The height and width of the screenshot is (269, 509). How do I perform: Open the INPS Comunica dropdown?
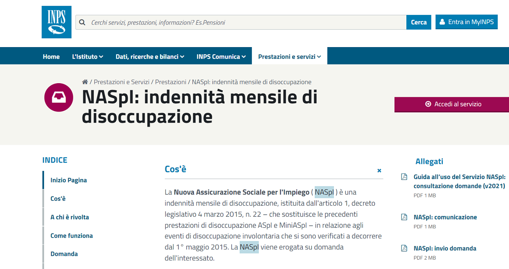[x=221, y=56]
